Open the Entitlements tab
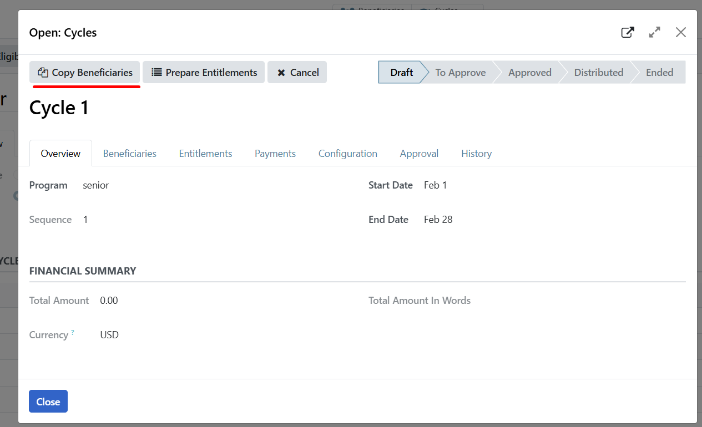The image size is (702, 427). point(205,154)
